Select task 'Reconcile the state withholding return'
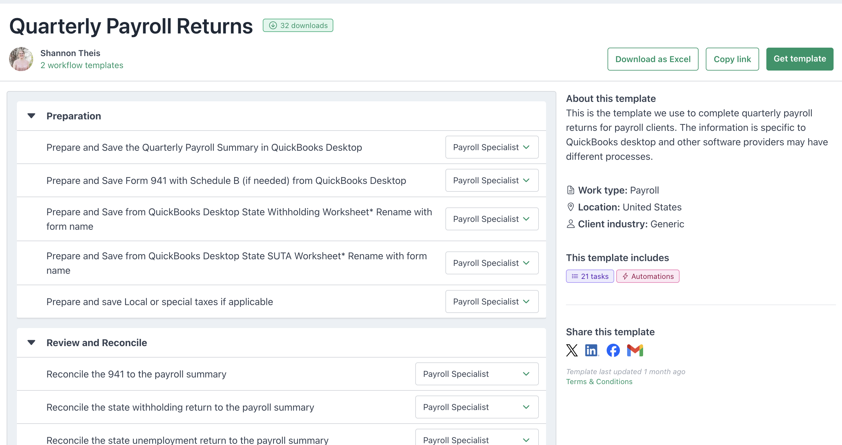 pyautogui.click(x=180, y=407)
